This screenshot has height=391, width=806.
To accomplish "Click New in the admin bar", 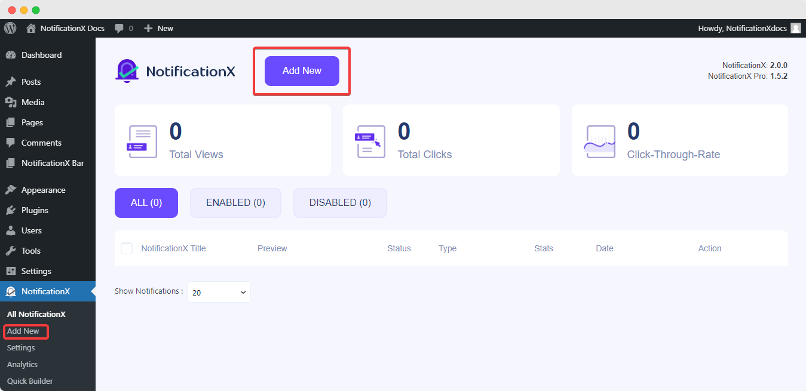I will (166, 28).
